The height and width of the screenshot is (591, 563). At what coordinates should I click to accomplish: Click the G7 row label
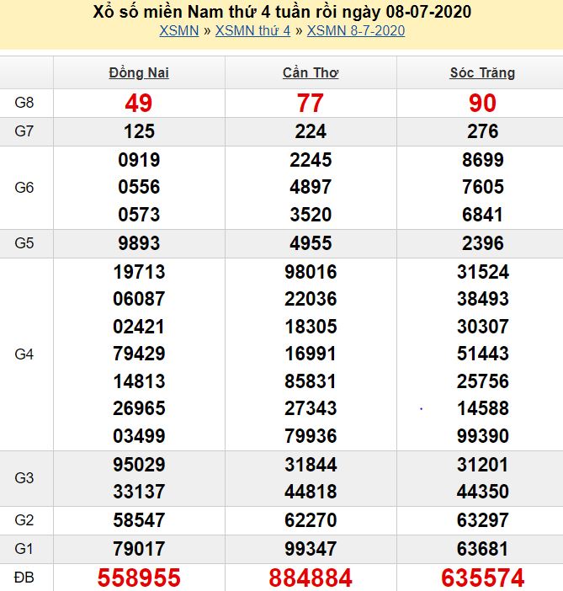point(24,131)
